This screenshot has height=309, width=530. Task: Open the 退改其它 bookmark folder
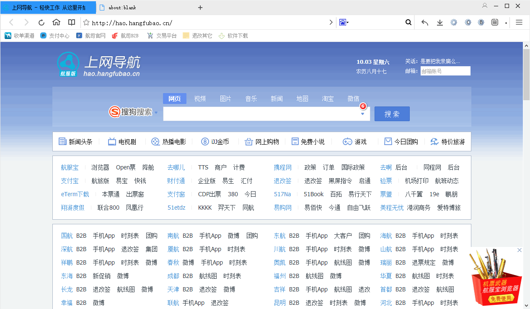click(x=198, y=36)
